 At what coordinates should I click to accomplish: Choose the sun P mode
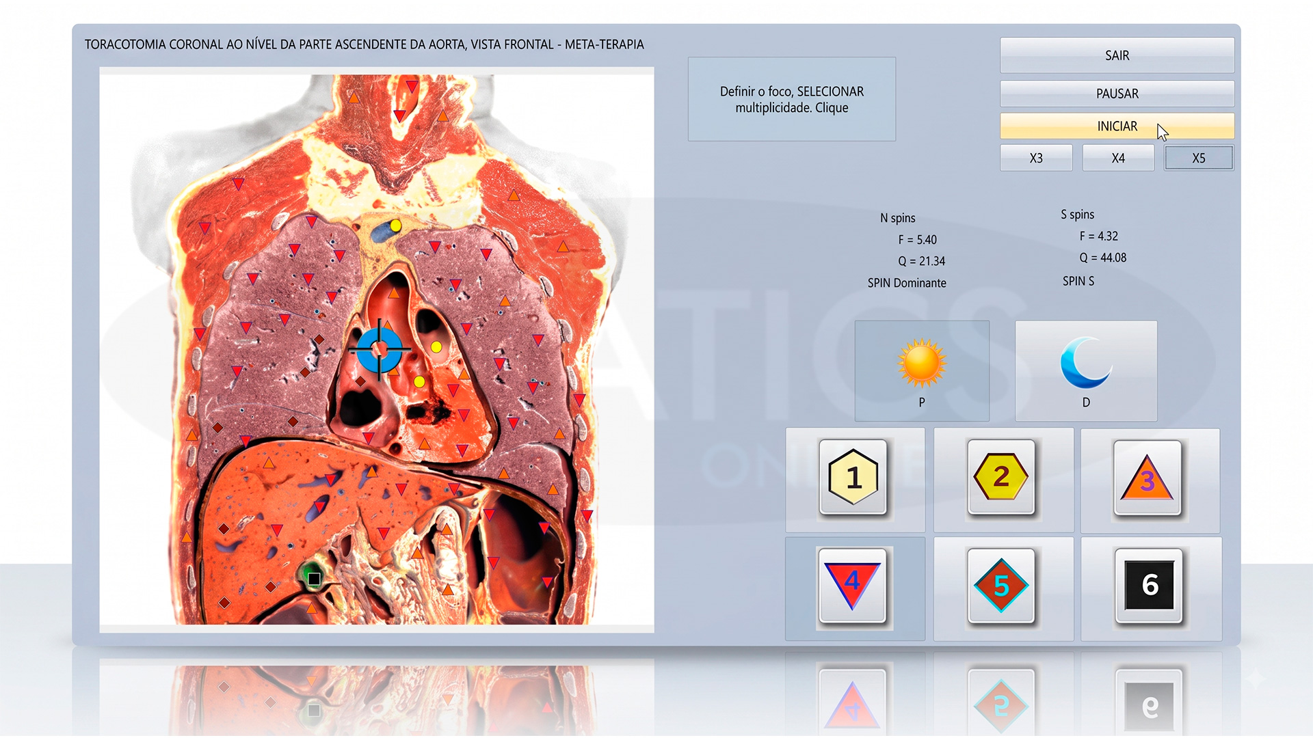pos(922,370)
